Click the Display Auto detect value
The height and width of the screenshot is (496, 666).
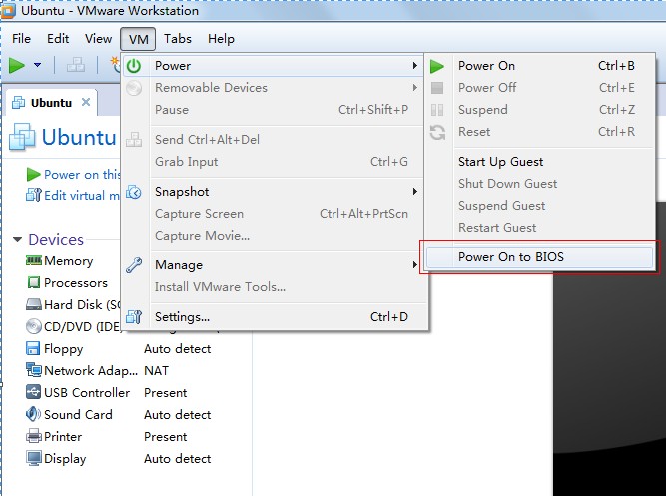pos(178,459)
